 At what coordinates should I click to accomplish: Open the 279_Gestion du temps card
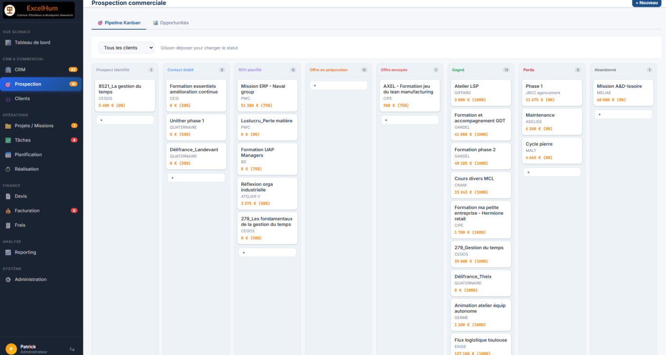(x=481, y=254)
